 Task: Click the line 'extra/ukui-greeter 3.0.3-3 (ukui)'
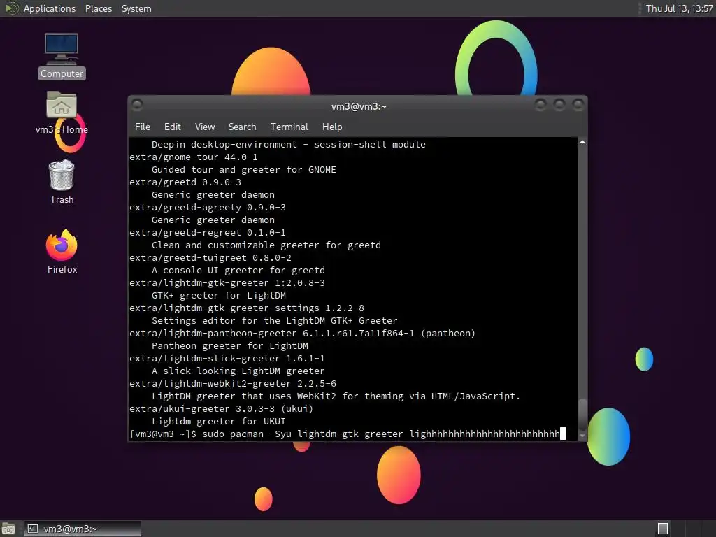(x=222, y=408)
